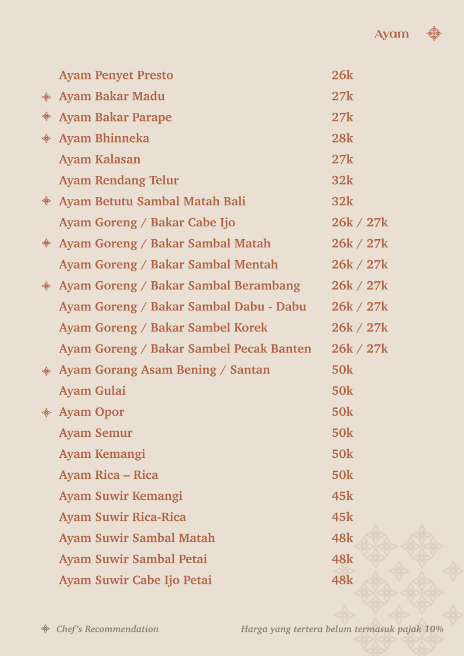Click chef's recommendation icon next to Ayam Bakar Madu
Image resolution: width=464 pixels, height=656 pixels.
(46, 97)
